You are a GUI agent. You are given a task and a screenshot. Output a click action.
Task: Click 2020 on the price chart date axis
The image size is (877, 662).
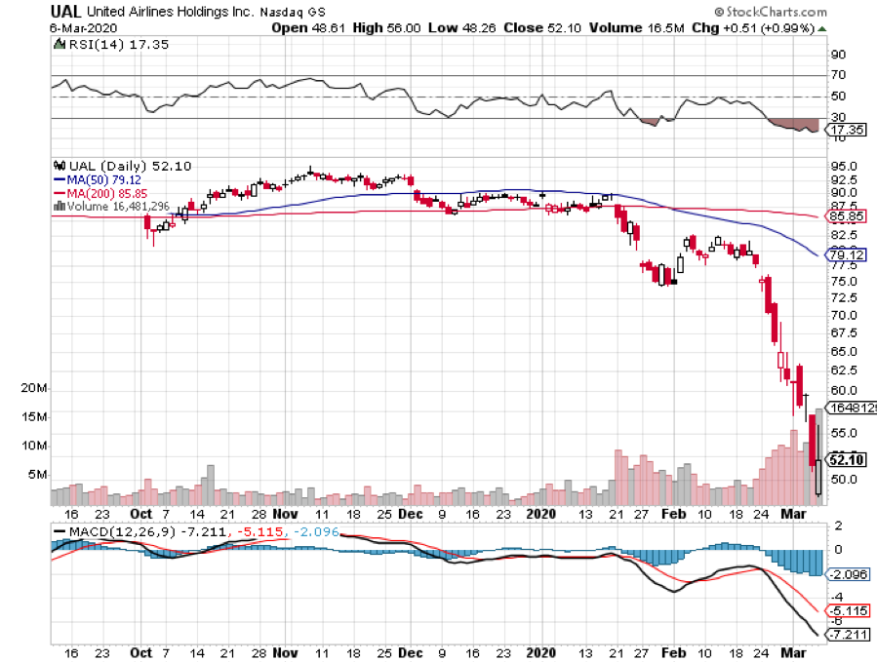(541, 514)
